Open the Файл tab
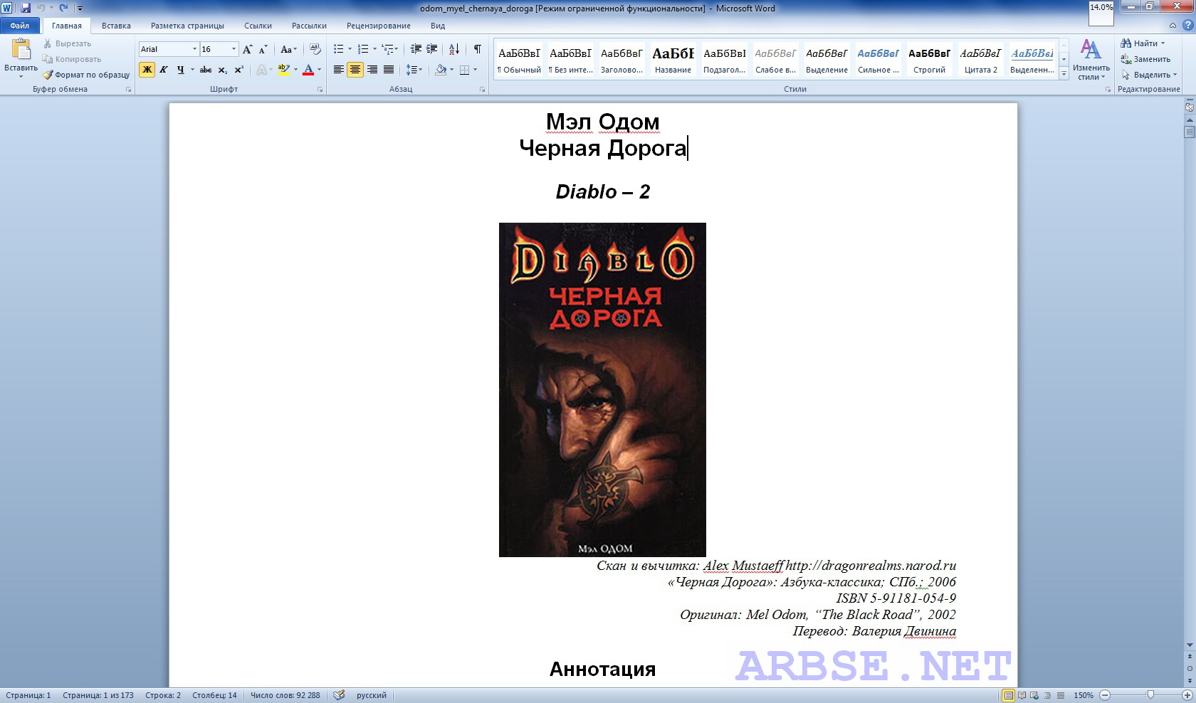 coord(20,26)
